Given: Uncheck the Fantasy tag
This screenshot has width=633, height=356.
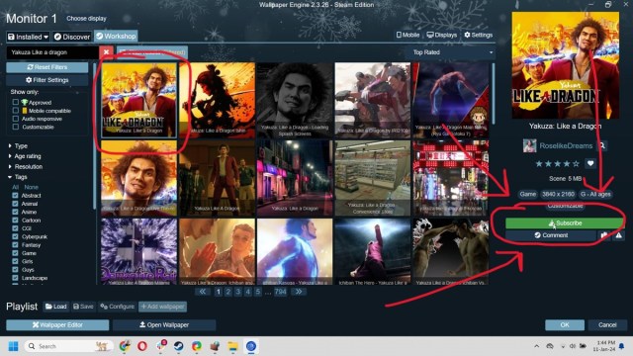Looking at the screenshot, I should coord(15,244).
